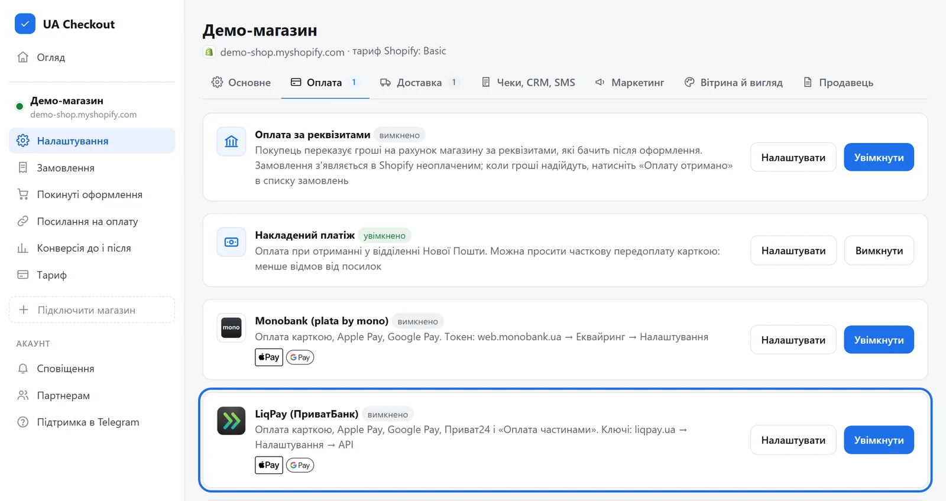The width and height of the screenshot is (946, 501).
Task: Open the Чеки, CRM, SMS tab
Action: (x=528, y=82)
